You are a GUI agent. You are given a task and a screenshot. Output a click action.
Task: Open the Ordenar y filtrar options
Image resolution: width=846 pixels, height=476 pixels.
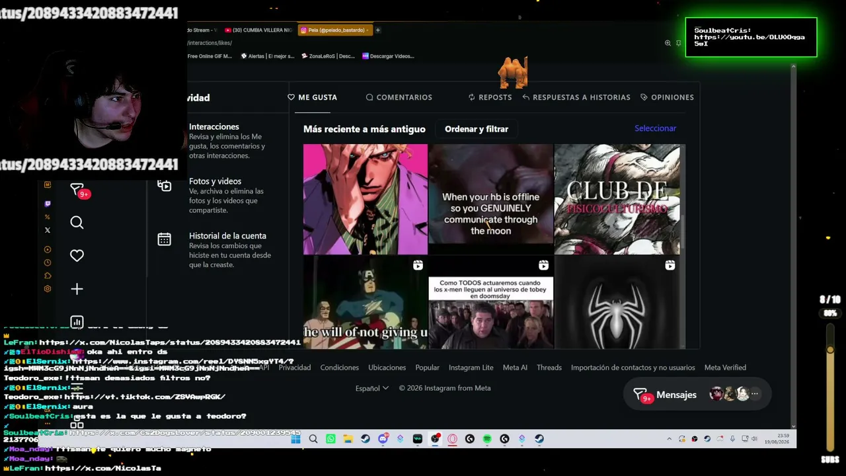tap(477, 129)
